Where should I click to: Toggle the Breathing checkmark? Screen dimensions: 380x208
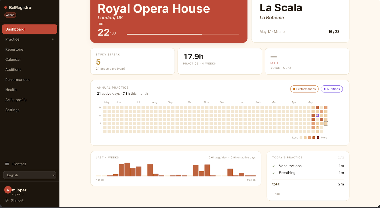274,173
